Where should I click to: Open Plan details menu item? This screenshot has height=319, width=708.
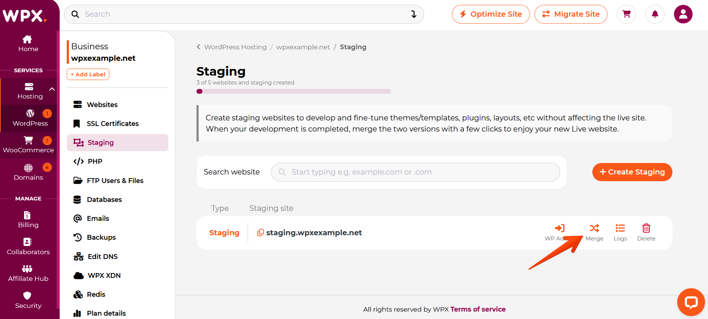[x=118, y=313]
